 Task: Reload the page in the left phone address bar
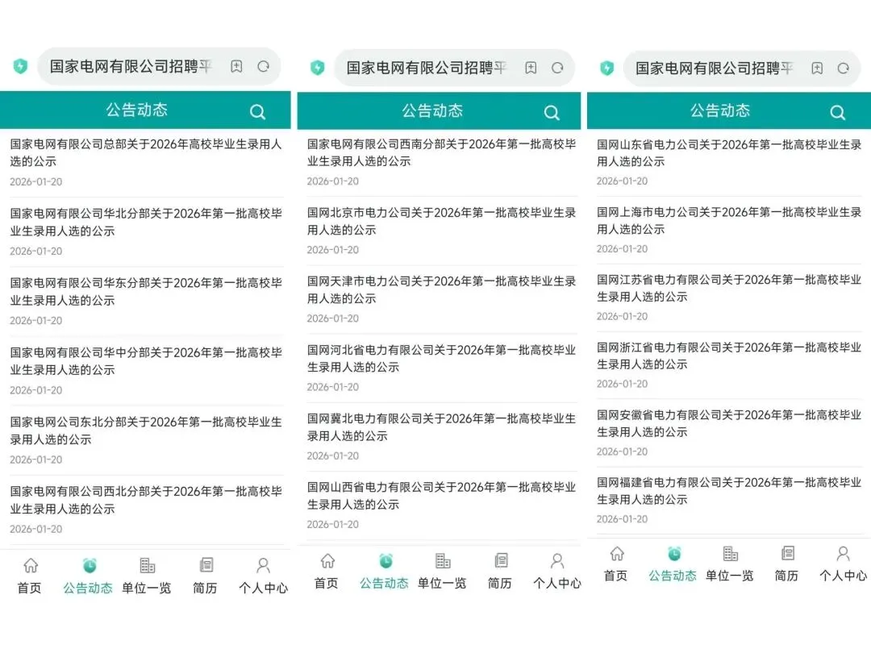point(263,67)
